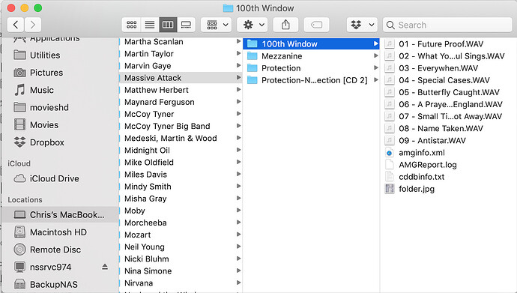Select the cddbinfo.txt file

click(x=448, y=177)
